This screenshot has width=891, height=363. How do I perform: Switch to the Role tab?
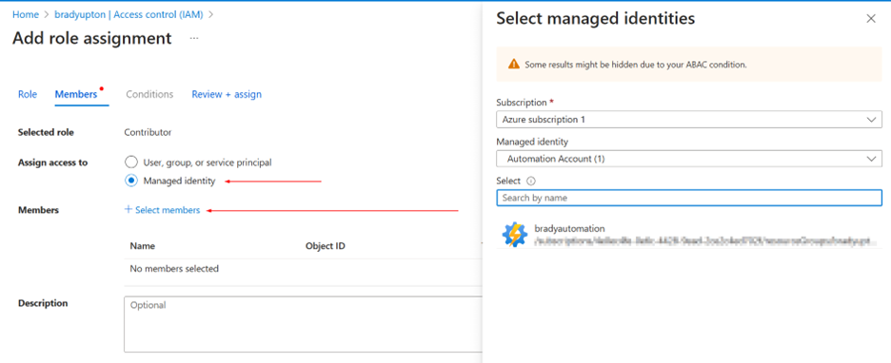(x=28, y=94)
